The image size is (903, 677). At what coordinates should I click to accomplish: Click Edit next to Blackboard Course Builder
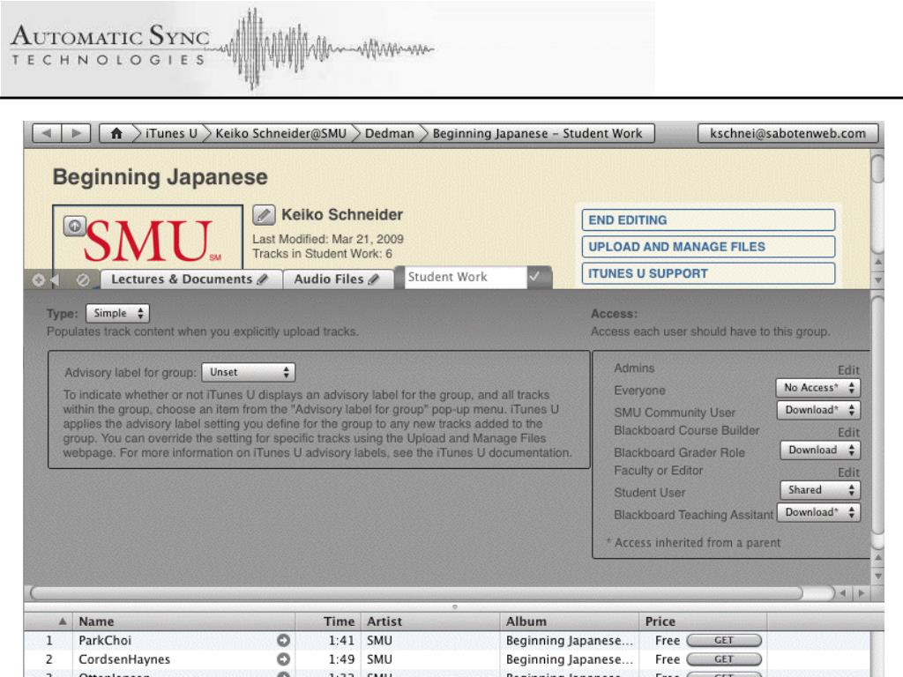(x=848, y=432)
